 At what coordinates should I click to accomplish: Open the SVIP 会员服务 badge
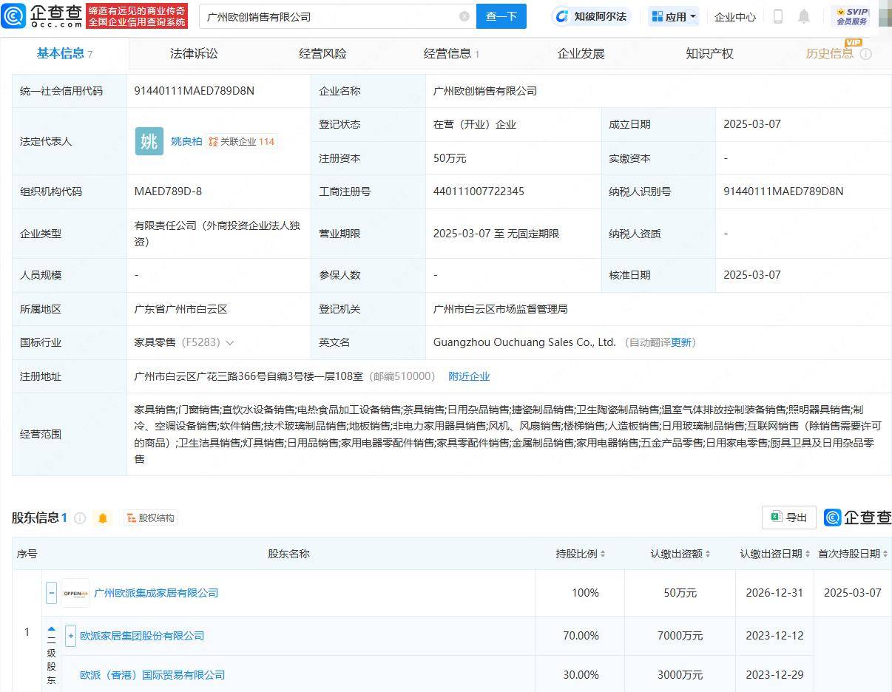click(x=852, y=16)
